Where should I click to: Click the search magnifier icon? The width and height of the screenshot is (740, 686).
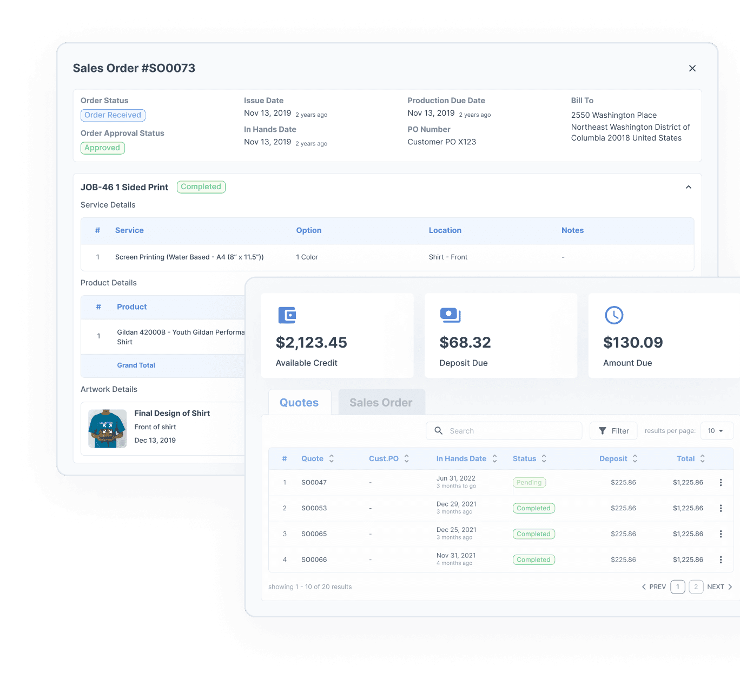pyautogui.click(x=439, y=431)
